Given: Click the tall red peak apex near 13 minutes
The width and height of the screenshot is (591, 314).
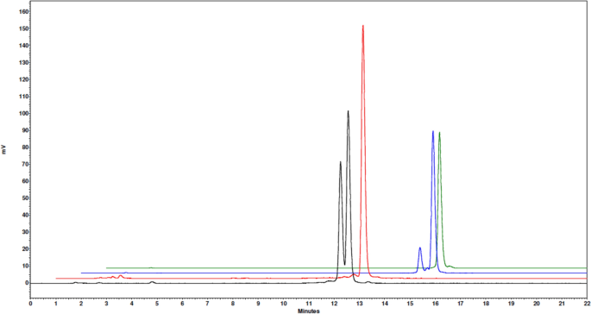Looking at the screenshot, I should tap(363, 26).
